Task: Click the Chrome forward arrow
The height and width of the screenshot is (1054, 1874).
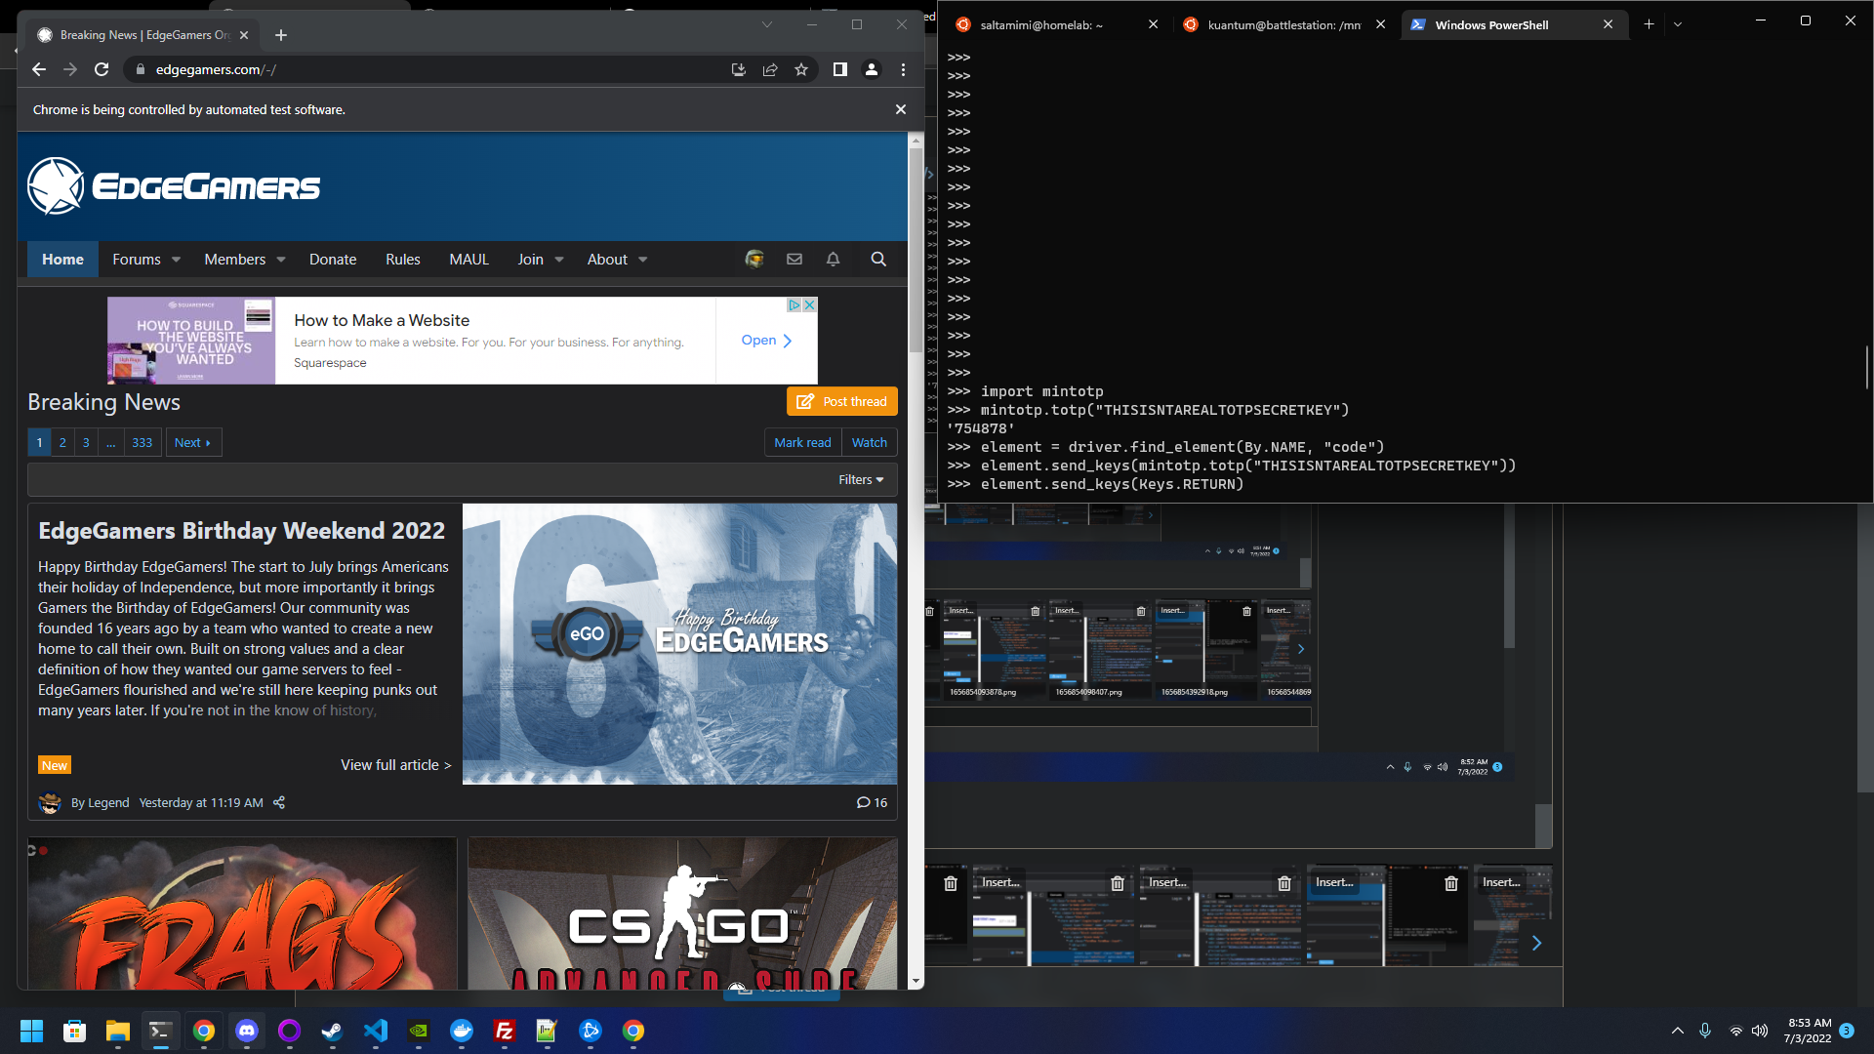Action: pyautogui.click(x=70, y=69)
